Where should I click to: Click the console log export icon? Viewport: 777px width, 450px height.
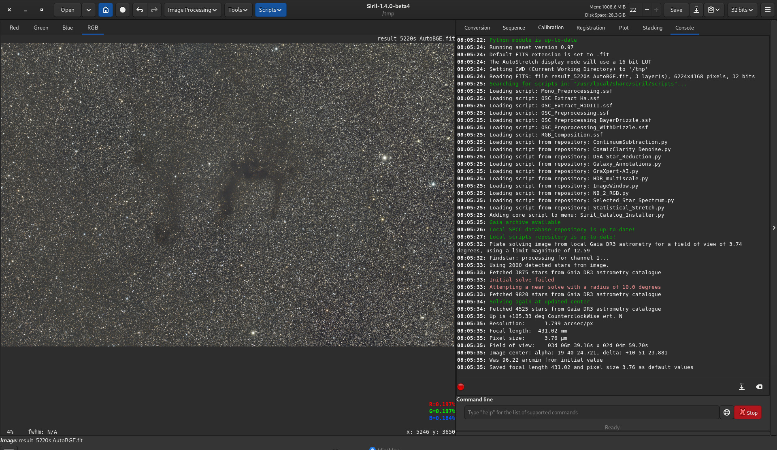(741, 387)
